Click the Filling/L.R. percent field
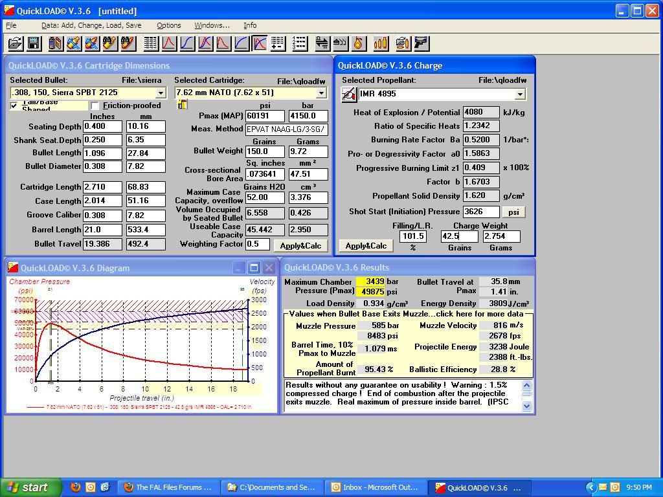 pyautogui.click(x=413, y=236)
